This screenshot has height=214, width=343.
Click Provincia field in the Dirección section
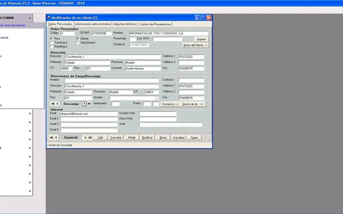pos(143,63)
